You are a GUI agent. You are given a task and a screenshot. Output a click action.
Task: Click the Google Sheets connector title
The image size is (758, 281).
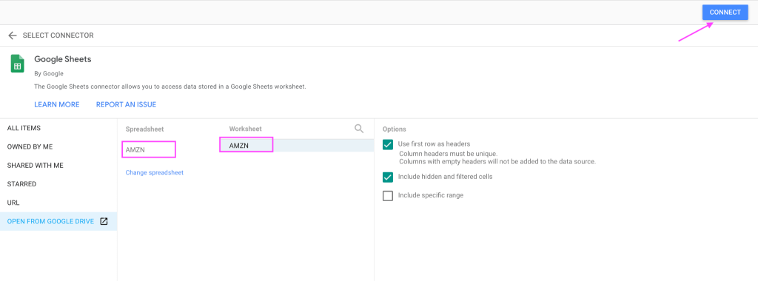[x=62, y=59]
